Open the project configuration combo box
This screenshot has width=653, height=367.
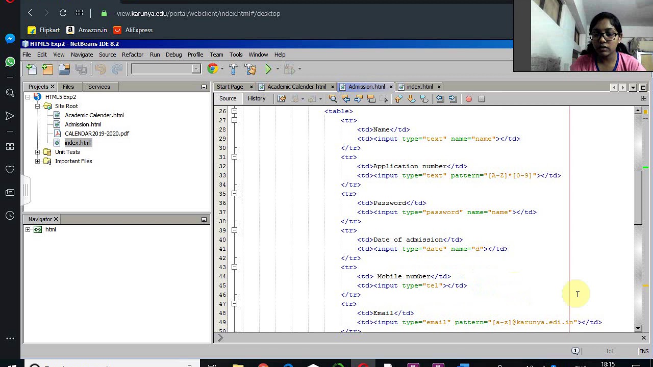click(166, 69)
